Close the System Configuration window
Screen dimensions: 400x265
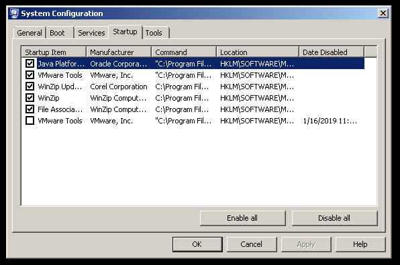click(383, 13)
